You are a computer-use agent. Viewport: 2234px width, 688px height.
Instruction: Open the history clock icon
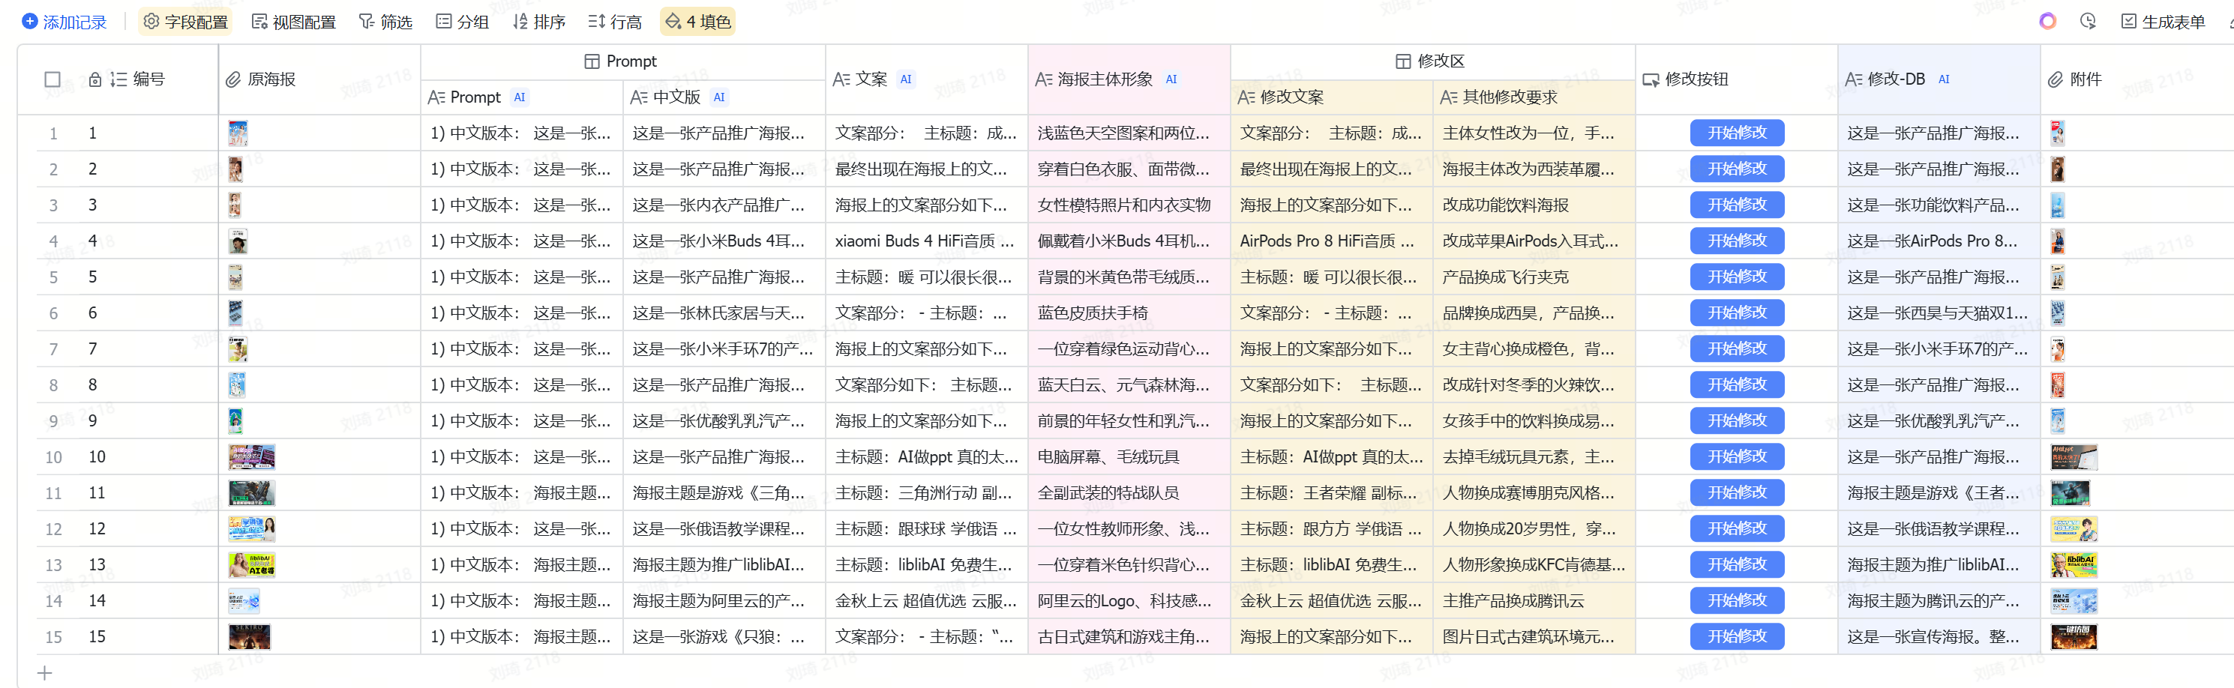pos(2088,22)
